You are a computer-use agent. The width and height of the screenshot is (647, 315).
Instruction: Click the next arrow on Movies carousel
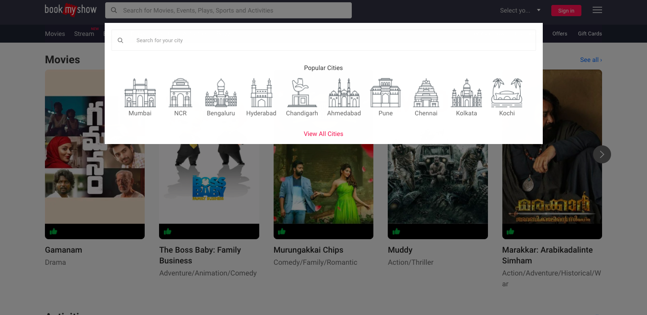[x=602, y=154]
